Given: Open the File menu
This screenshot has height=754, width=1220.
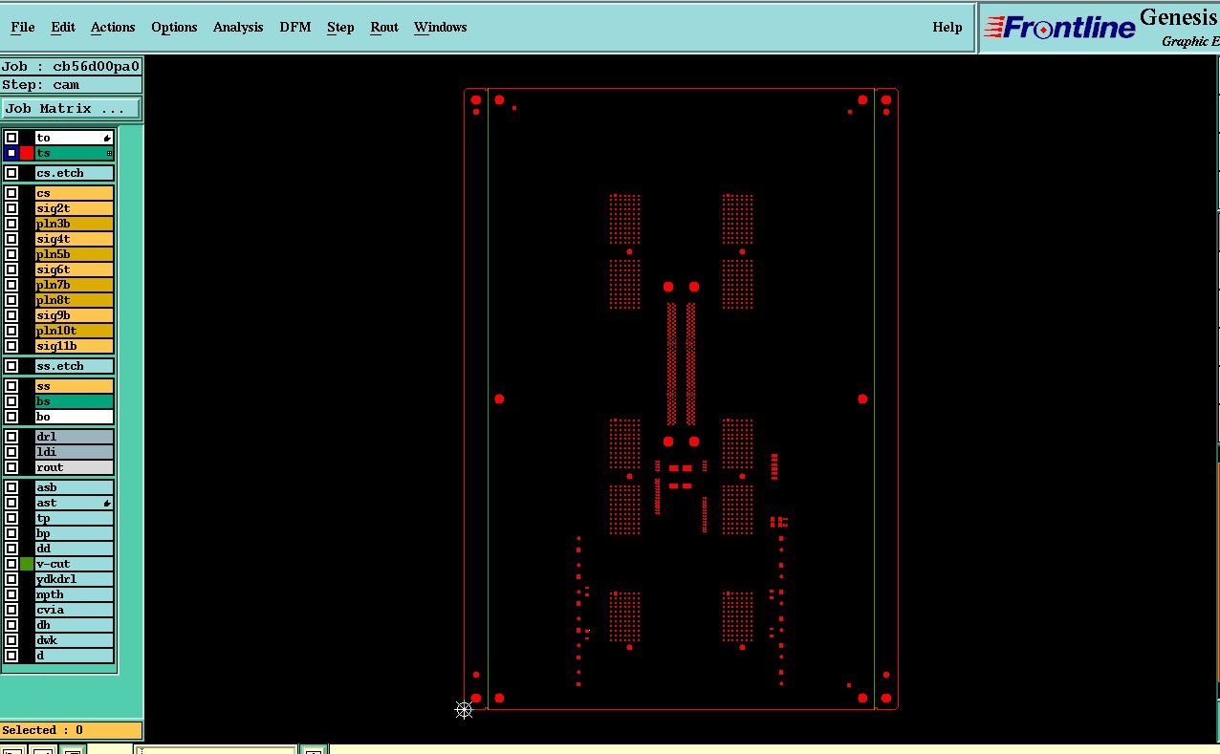Looking at the screenshot, I should (x=22, y=27).
